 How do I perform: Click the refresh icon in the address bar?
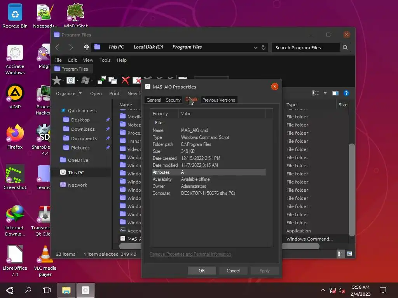point(264,48)
